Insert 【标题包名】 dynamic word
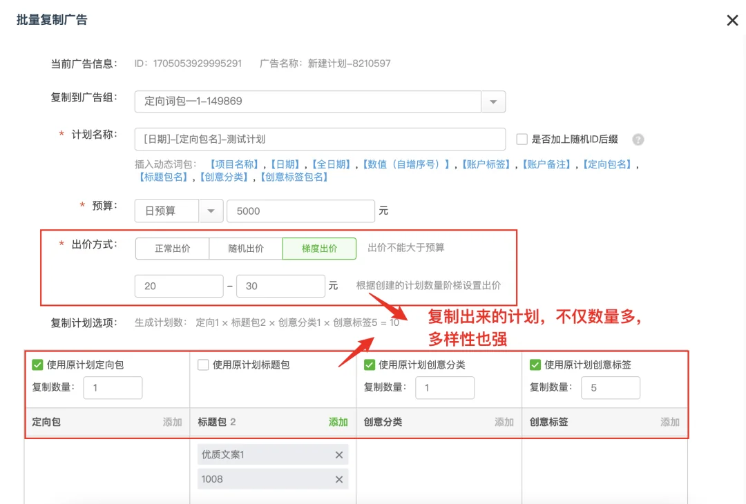Image resolution: width=746 pixels, height=504 pixels. tap(163, 177)
